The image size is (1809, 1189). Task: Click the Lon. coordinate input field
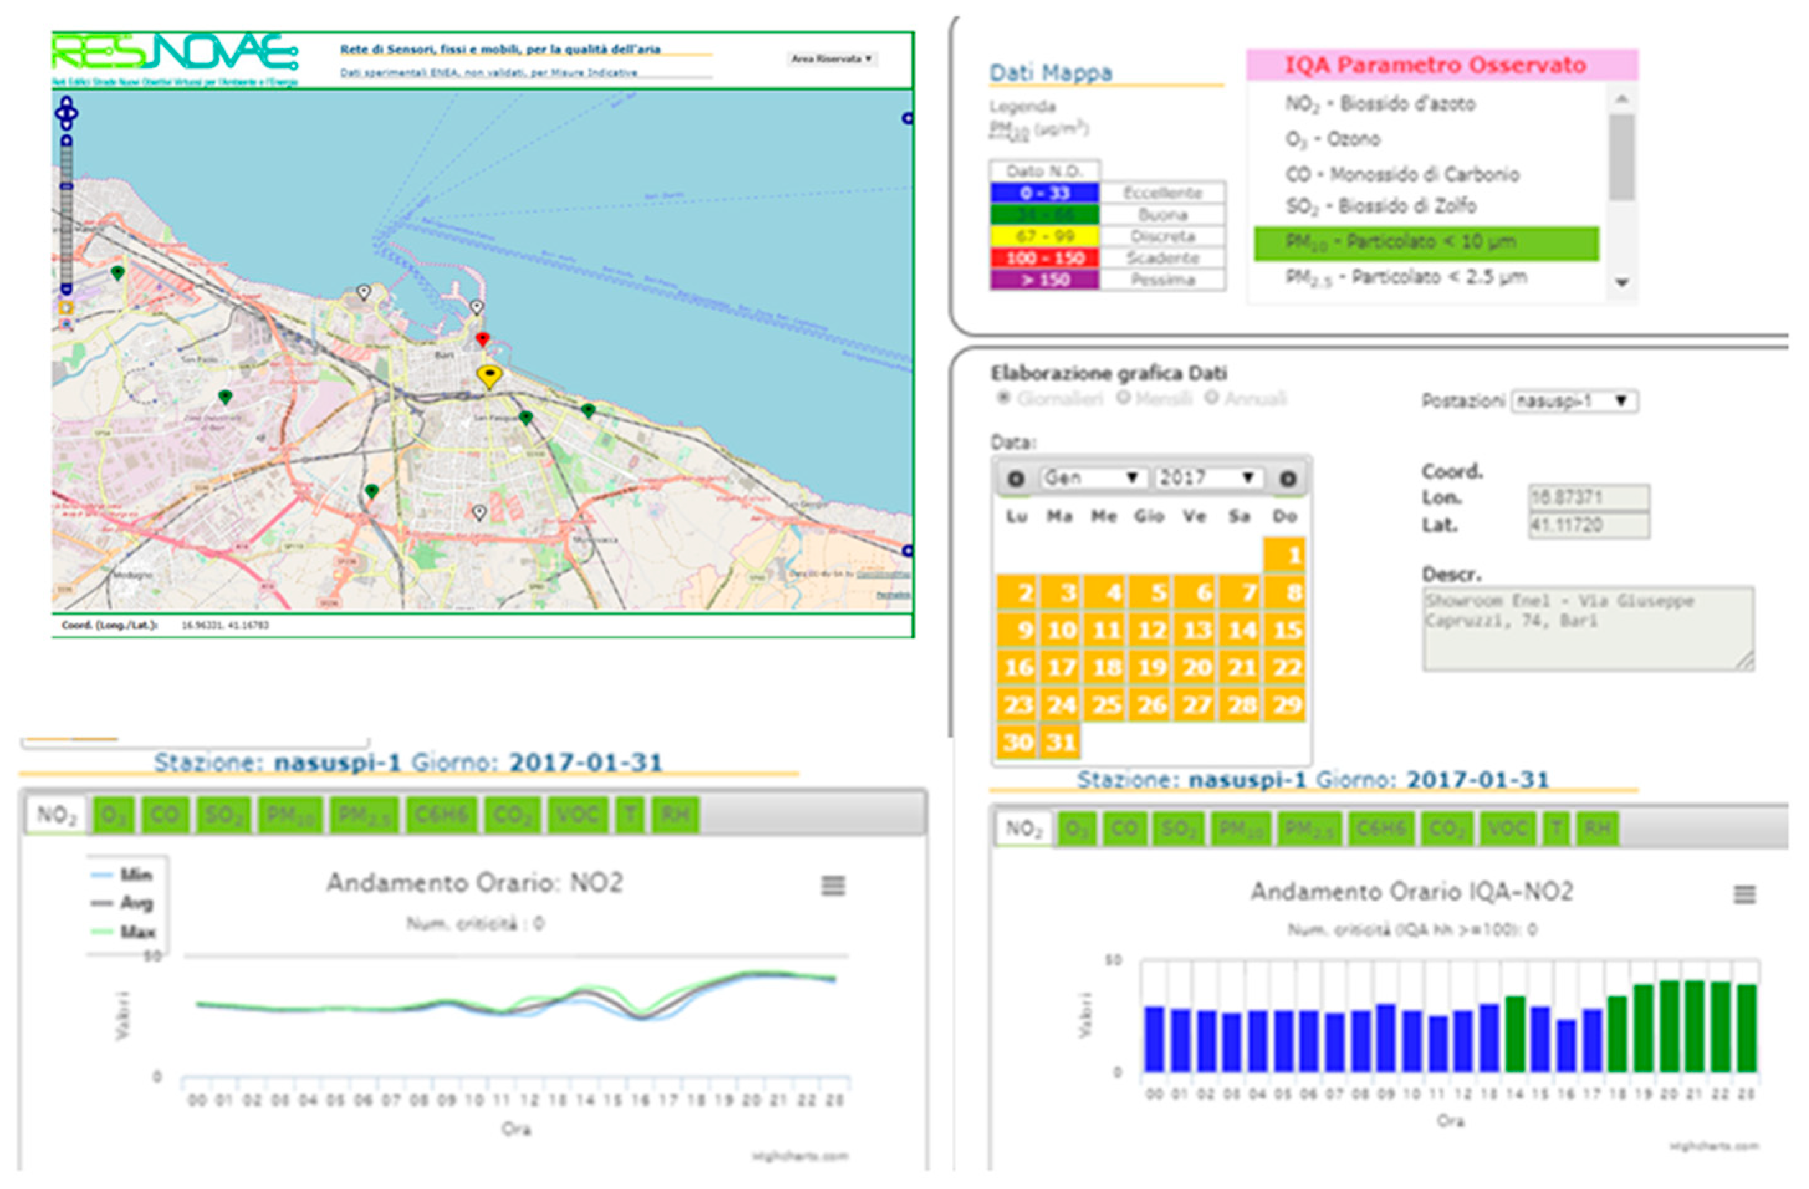[1588, 498]
